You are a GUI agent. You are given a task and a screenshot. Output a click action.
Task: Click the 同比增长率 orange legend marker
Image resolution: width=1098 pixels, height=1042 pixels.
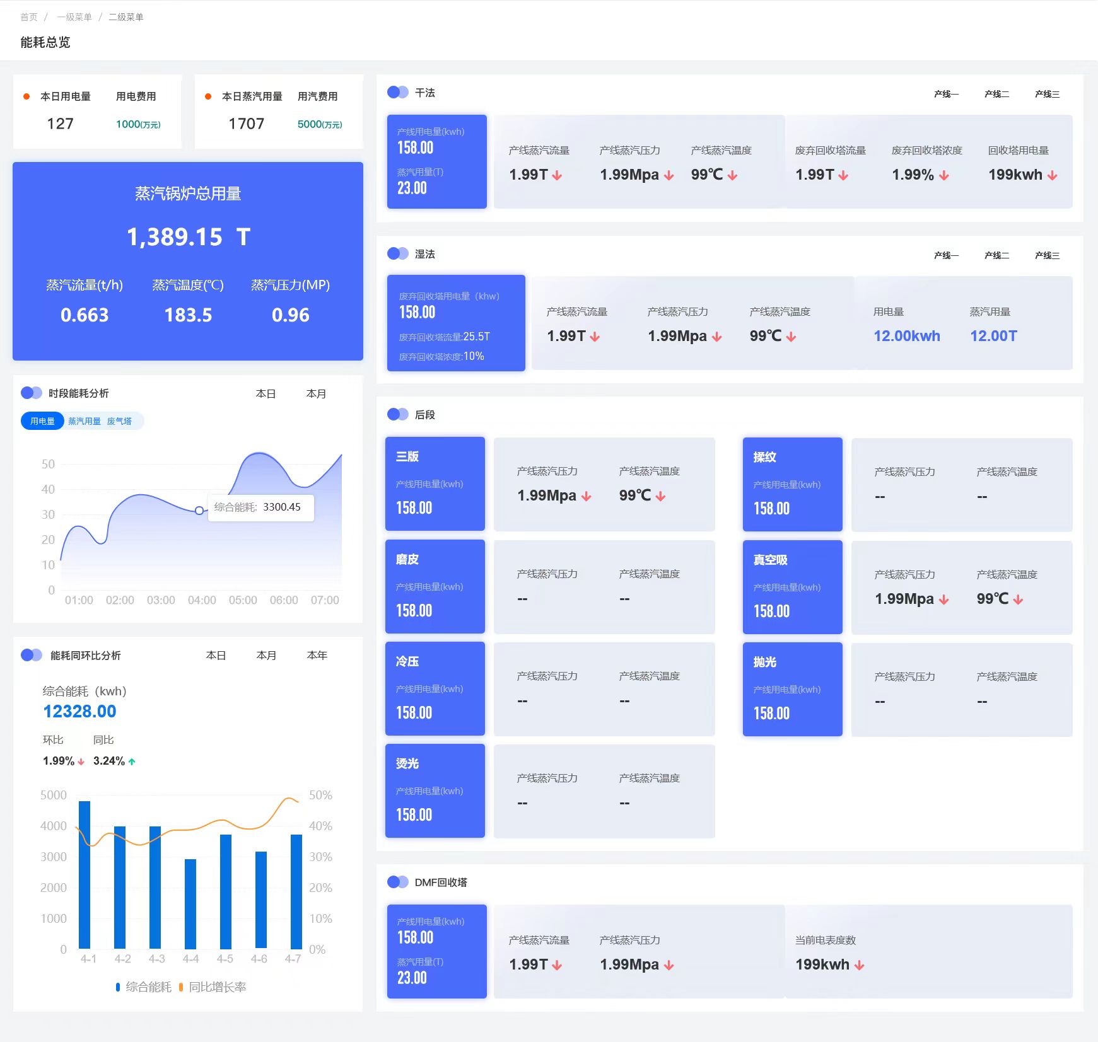point(181,987)
